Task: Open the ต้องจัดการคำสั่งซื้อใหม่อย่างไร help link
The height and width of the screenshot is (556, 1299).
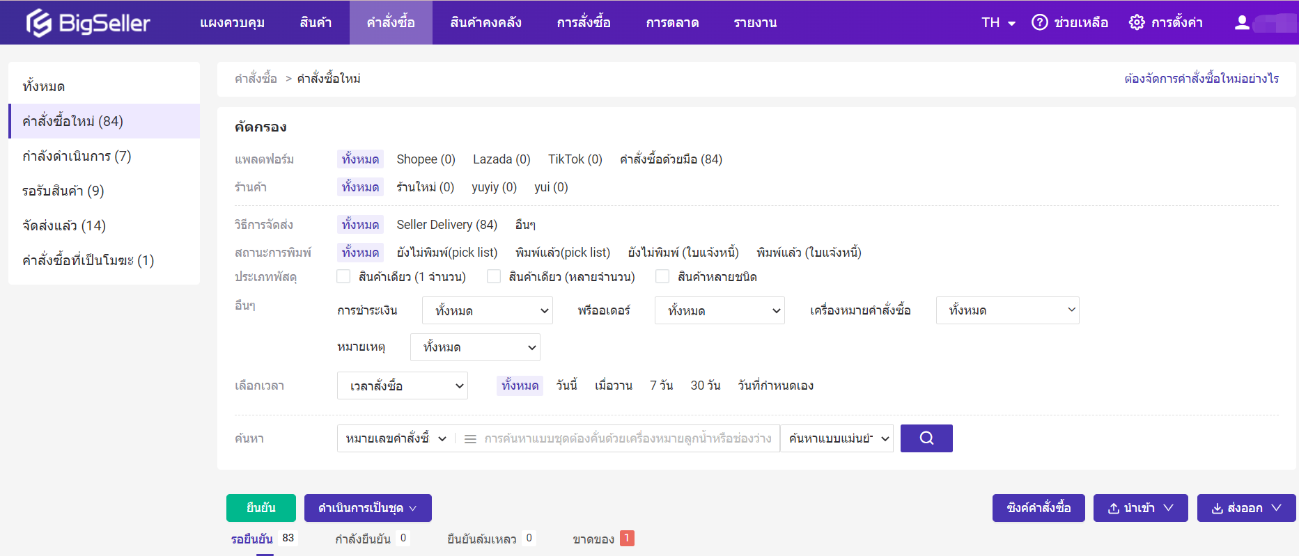Action: [1201, 79]
